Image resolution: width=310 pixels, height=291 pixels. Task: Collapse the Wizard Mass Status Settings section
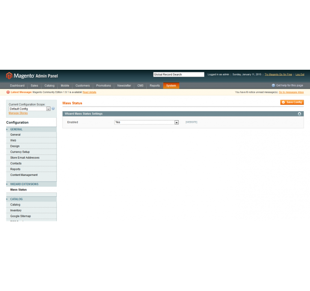click(x=299, y=114)
